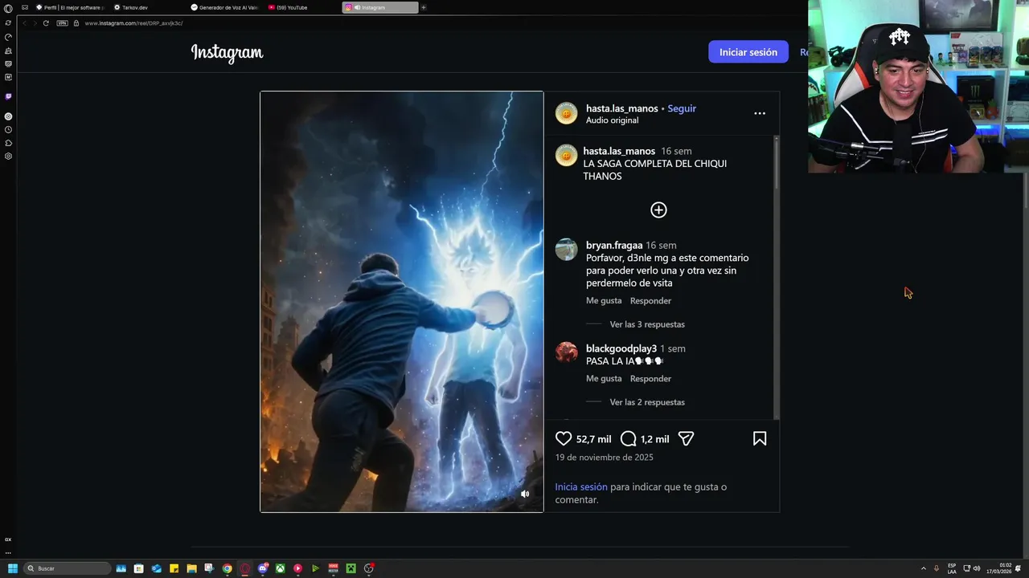Click Seguir next to hasta.las_manos
Viewport: 1029px width, 578px height.
[682, 108]
